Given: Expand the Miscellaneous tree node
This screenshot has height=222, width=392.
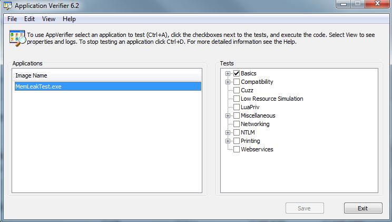Looking at the screenshot, I should pyautogui.click(x=228, y=115).
